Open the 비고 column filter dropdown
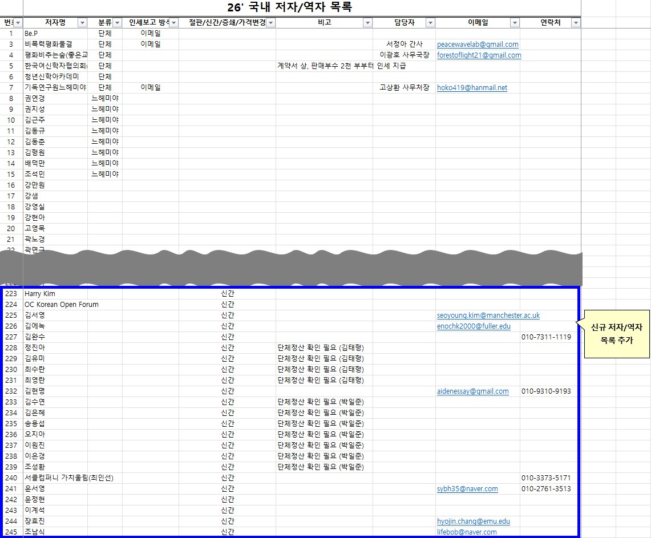This screenshot has height=538, width=651. [367, 23]
